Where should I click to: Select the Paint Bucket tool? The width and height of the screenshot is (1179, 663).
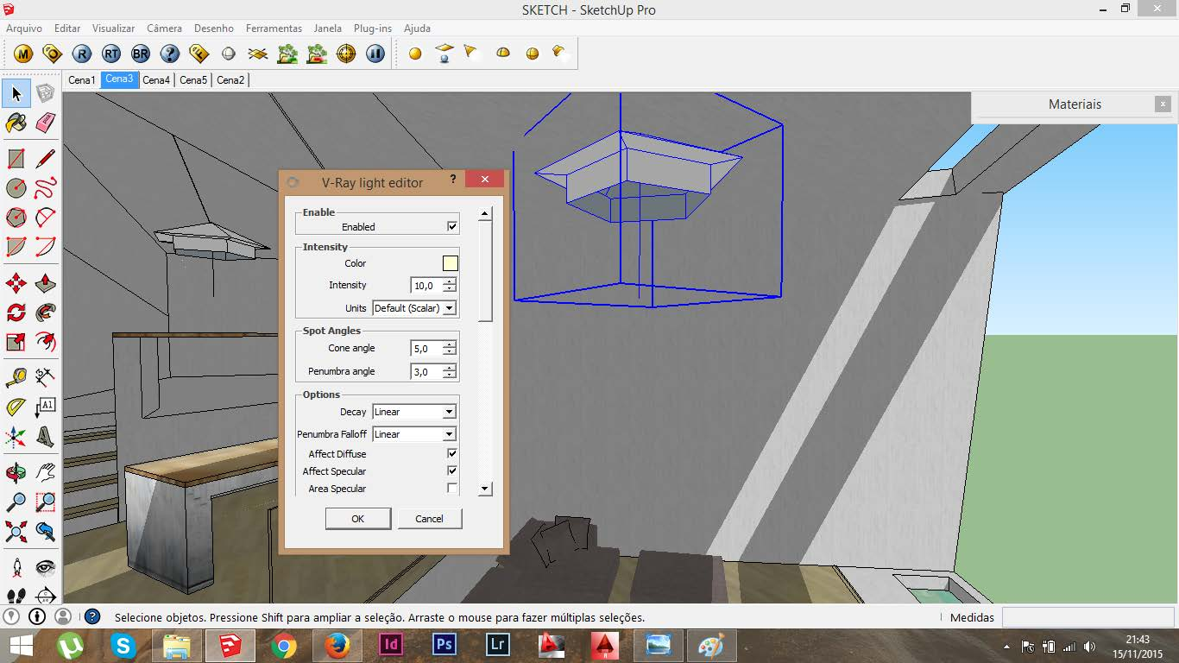[x=16, y=123]
